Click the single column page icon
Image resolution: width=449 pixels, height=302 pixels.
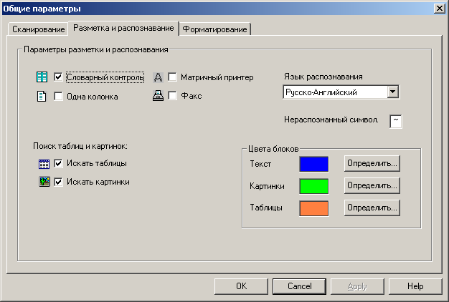(x=42, y=97)
